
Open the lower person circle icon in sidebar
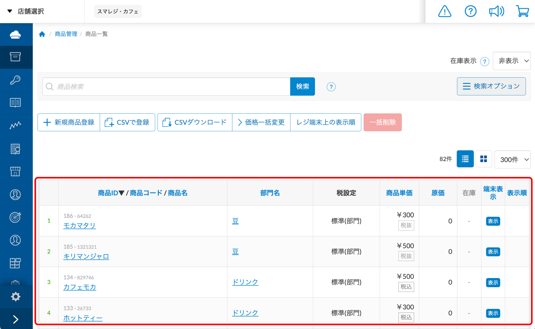(x=15, y=240)
